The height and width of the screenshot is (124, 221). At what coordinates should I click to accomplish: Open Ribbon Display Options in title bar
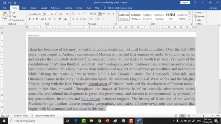coord(195,2)
